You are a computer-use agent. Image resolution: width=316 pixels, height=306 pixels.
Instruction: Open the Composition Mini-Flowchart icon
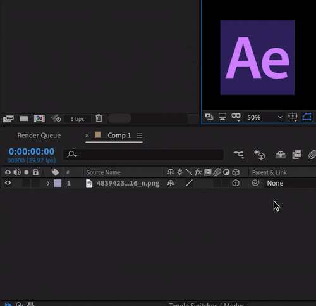tap(239, 155)
